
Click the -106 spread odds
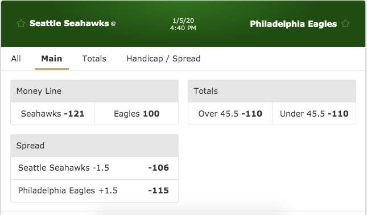tap(158, 168)
